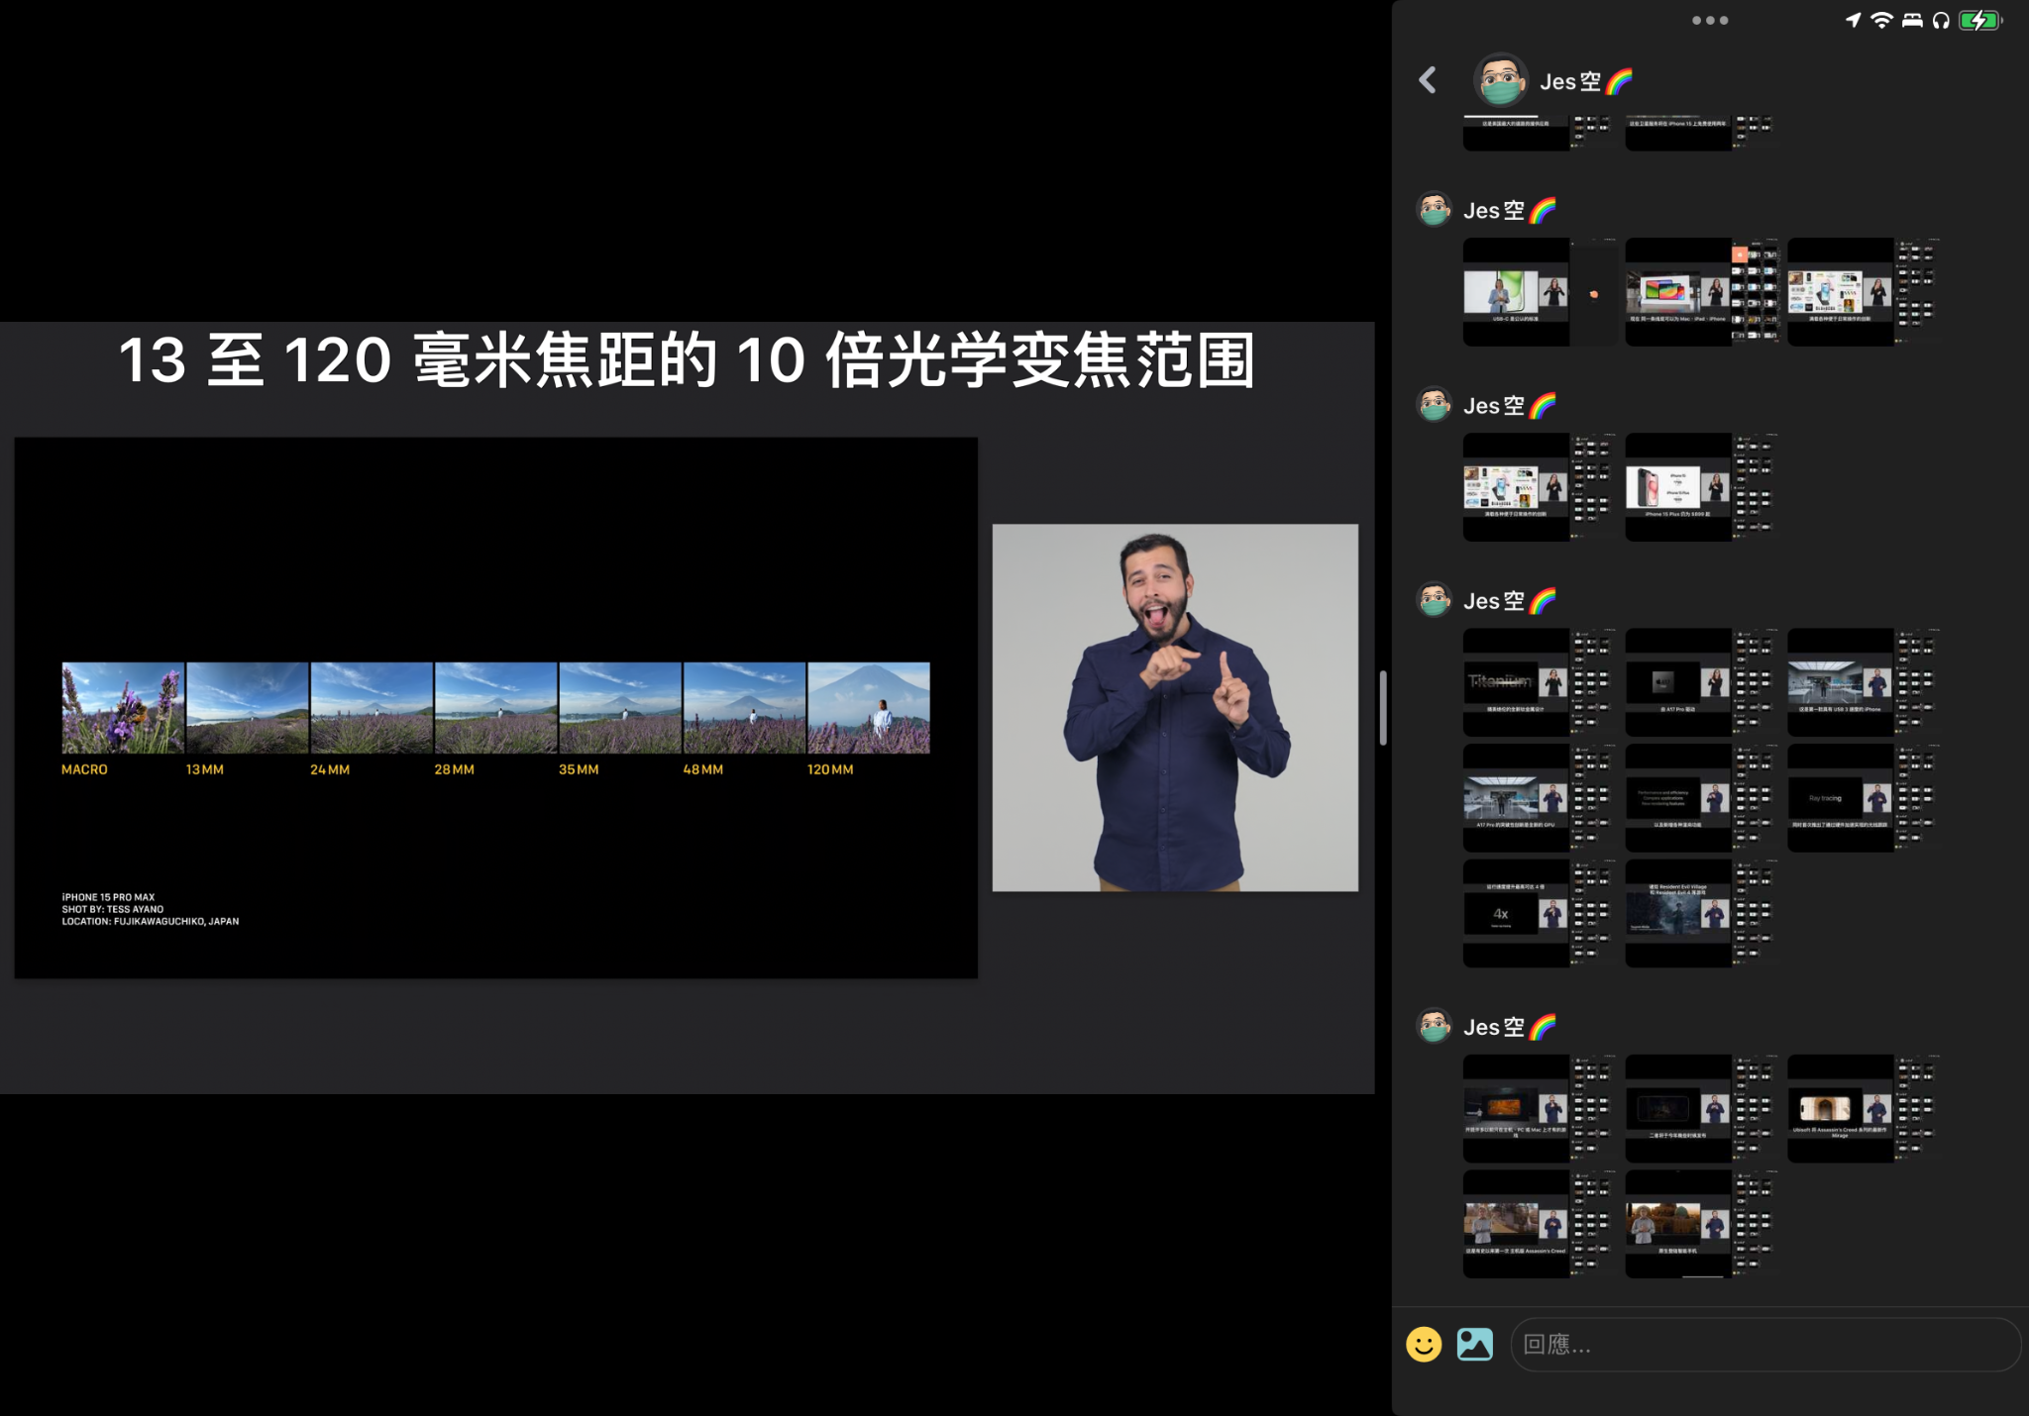Viewport: 2029px width, 1416px height.
Task: Click the split view divider handle
Action: coord(1383,707)
